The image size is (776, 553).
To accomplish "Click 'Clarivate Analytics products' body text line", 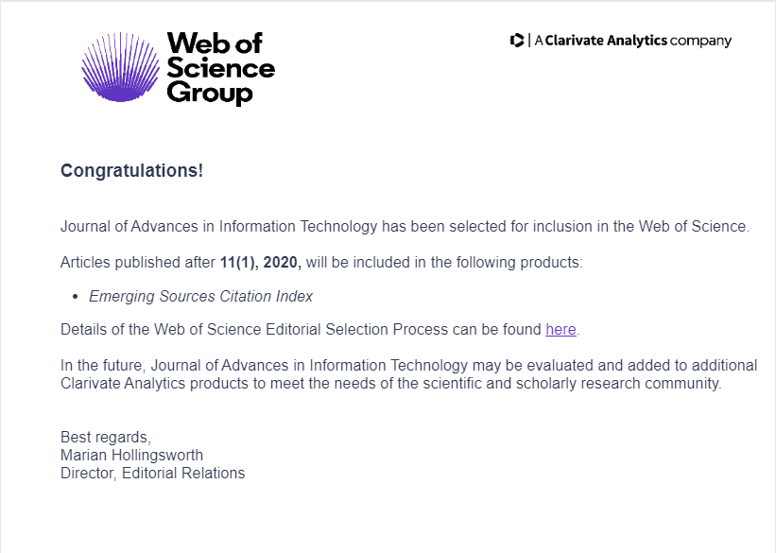I will click(391, 383).
